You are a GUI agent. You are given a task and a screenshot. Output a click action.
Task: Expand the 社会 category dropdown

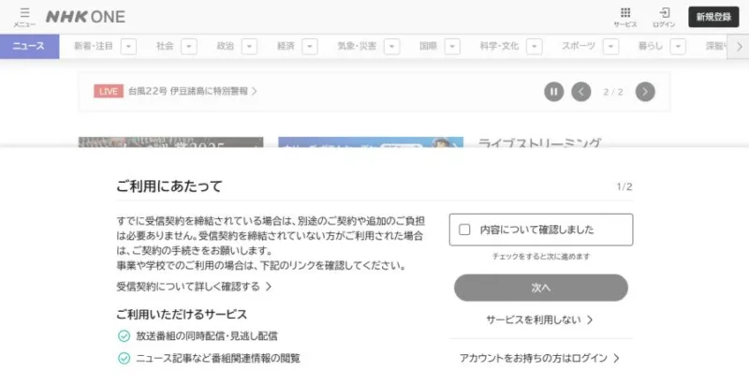(x=188, y=46)
